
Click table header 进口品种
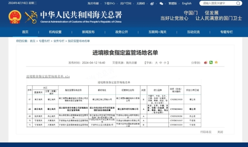coord(158,90)
